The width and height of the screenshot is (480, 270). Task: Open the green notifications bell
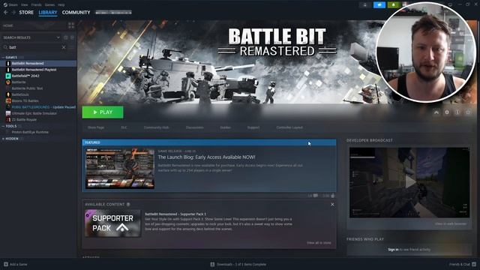[x=393, y=5]
